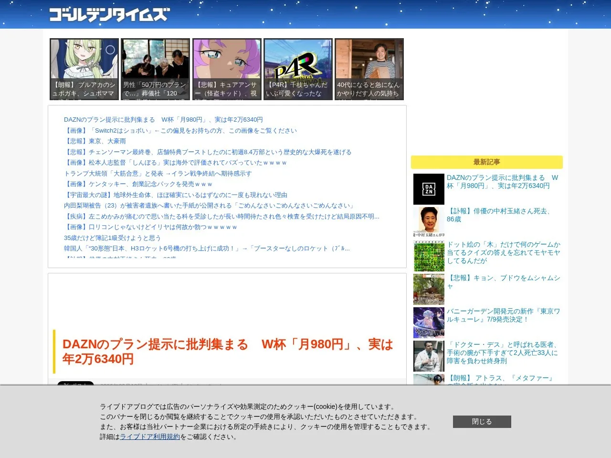Click the DAZN logo thumbnail in 最新記事
The image size is (611, 458).
click(429, 189)
